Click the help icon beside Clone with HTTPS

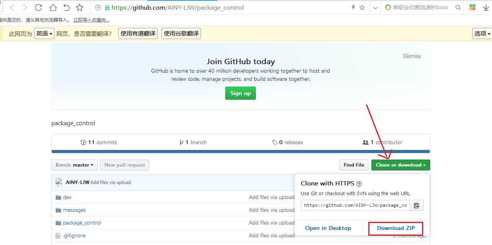[359, 184]
